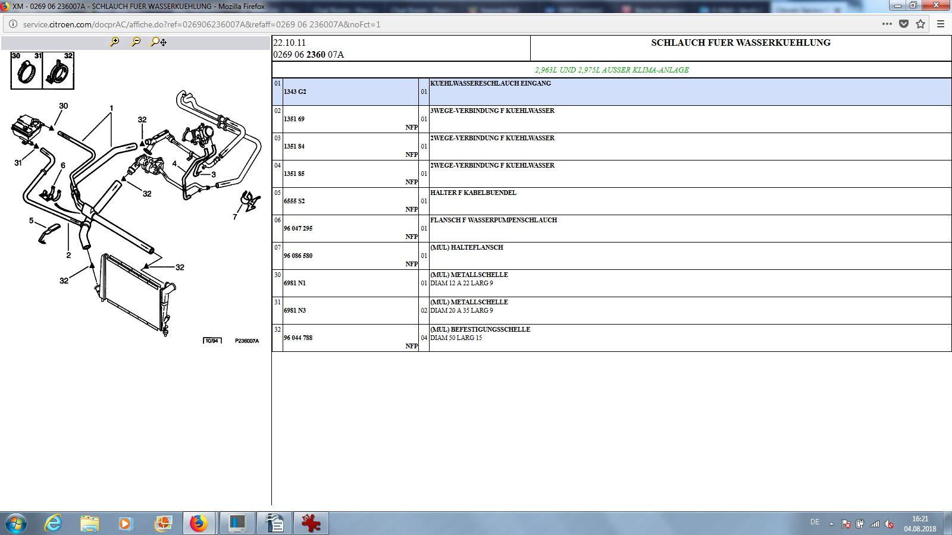Click the Firefox taskbar button
This screenshot has width=952, height=535.
coord(199,523)
